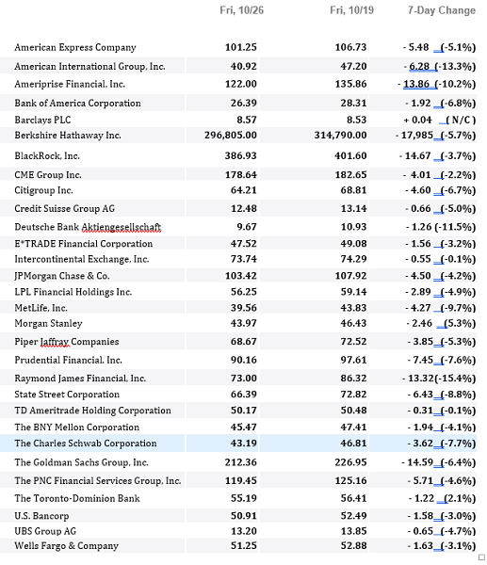This screenshot has width=487, height=565.
Task: Select the 'Fri, 10/26' column header
Action: tap(241, 10)
